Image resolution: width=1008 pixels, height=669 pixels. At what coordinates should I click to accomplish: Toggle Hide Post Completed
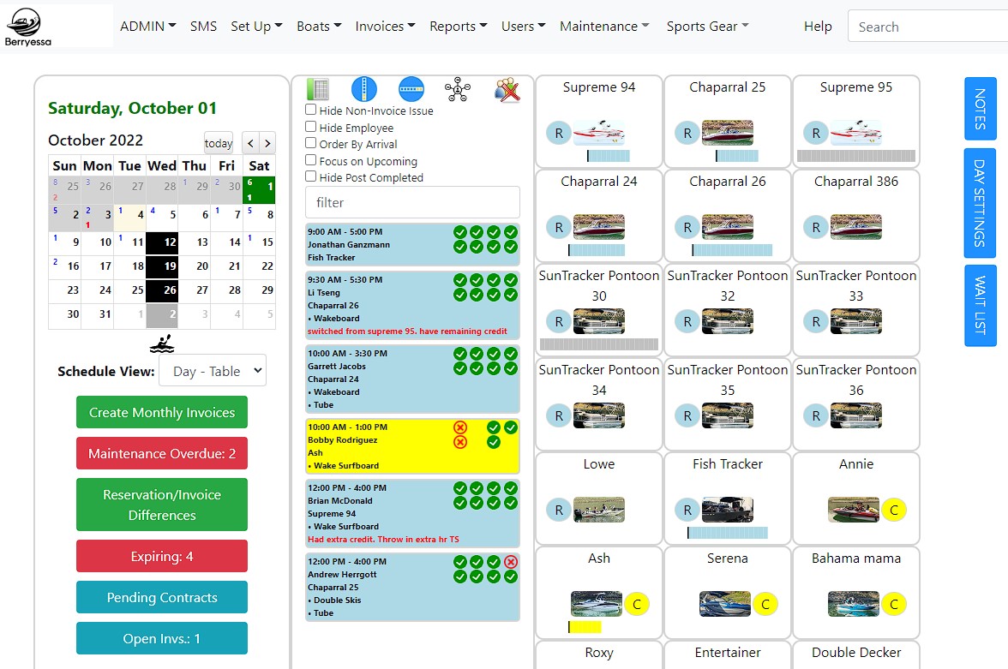pyautogui.click(x=312, y=176)
